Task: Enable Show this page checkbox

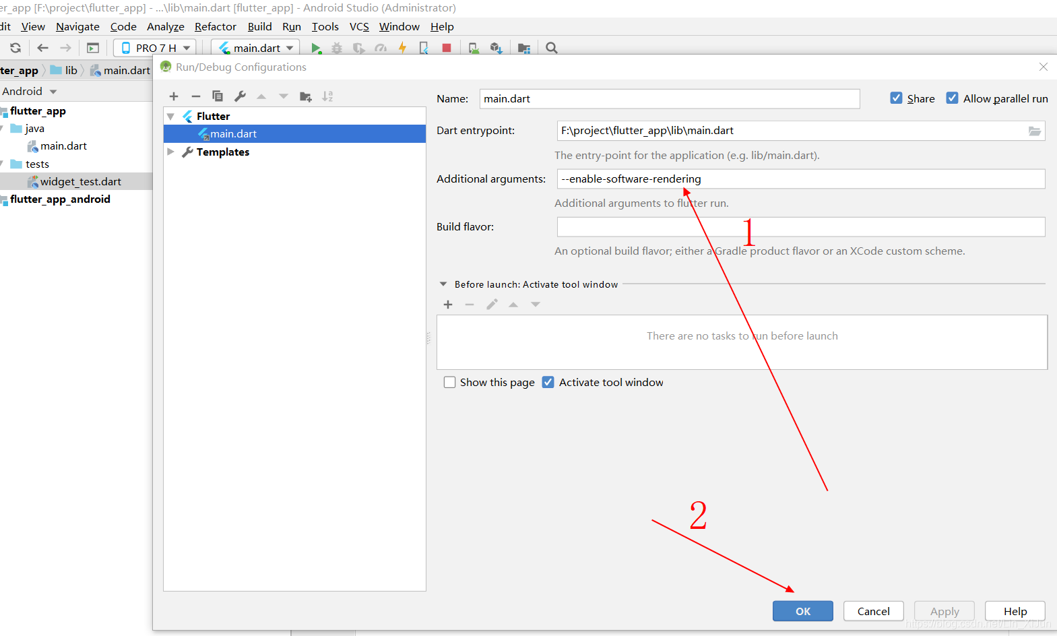Action: click(x=449, y=383)
